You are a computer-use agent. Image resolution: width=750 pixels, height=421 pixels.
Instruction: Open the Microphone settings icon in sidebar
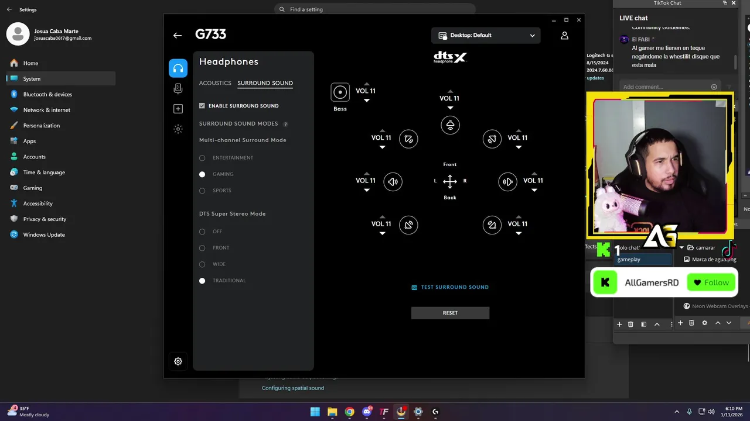[178, 89]
